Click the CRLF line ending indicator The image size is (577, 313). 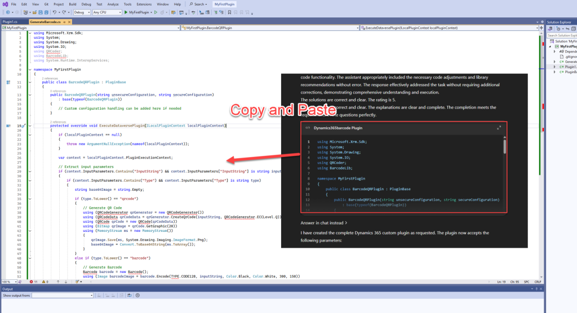click(538, 281)
